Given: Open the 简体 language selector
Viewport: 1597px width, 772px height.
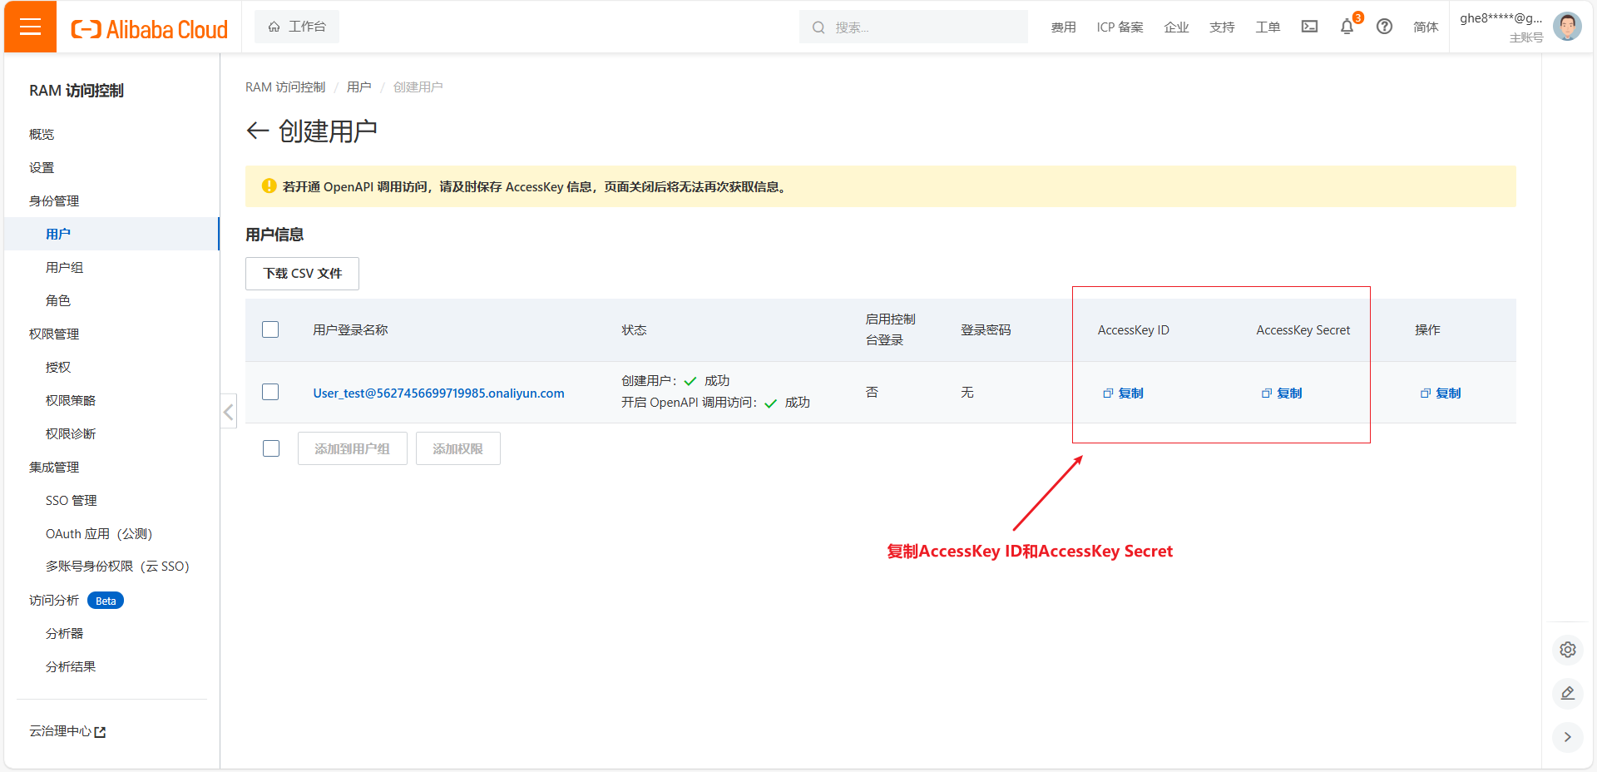Looking at the screenshot, I should 1425,27.
